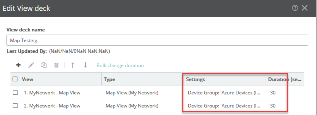317x115 pixels.
Task: Open help with the question mark icon
Action: [295, 8]
